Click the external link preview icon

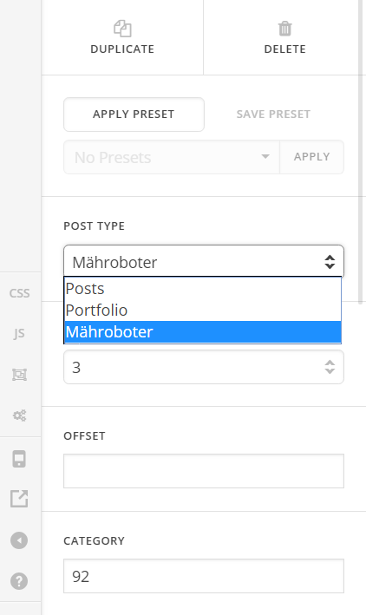click(x=19, y=499)
